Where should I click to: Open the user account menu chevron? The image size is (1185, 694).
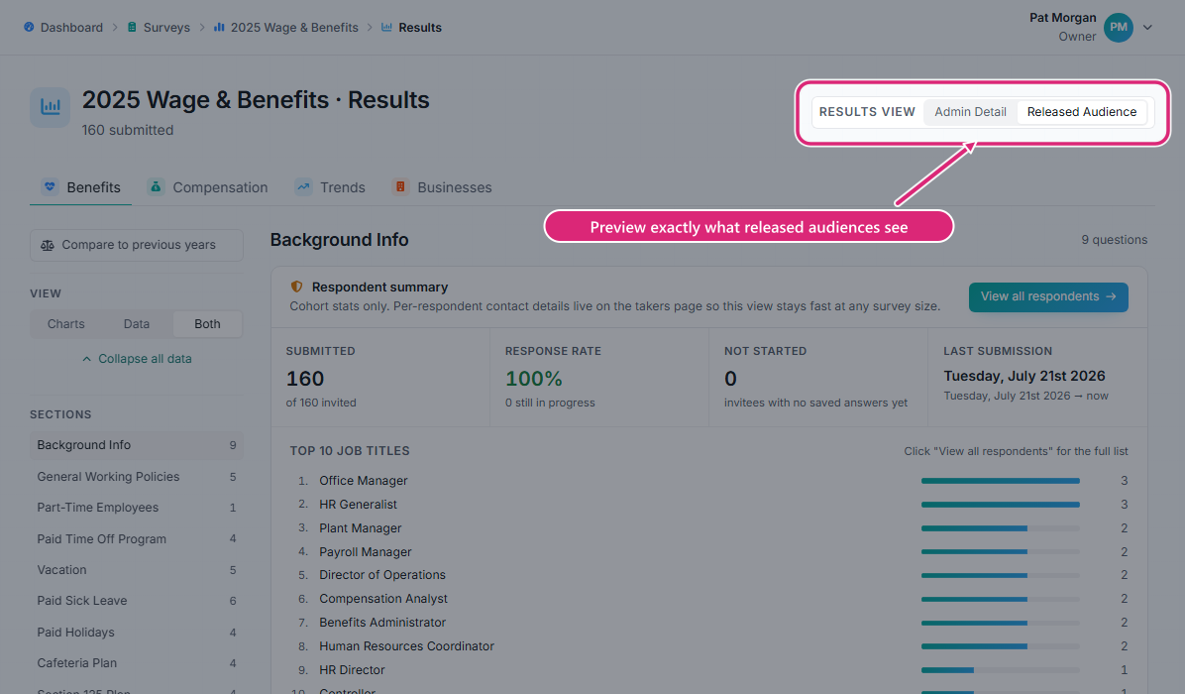1147,27
